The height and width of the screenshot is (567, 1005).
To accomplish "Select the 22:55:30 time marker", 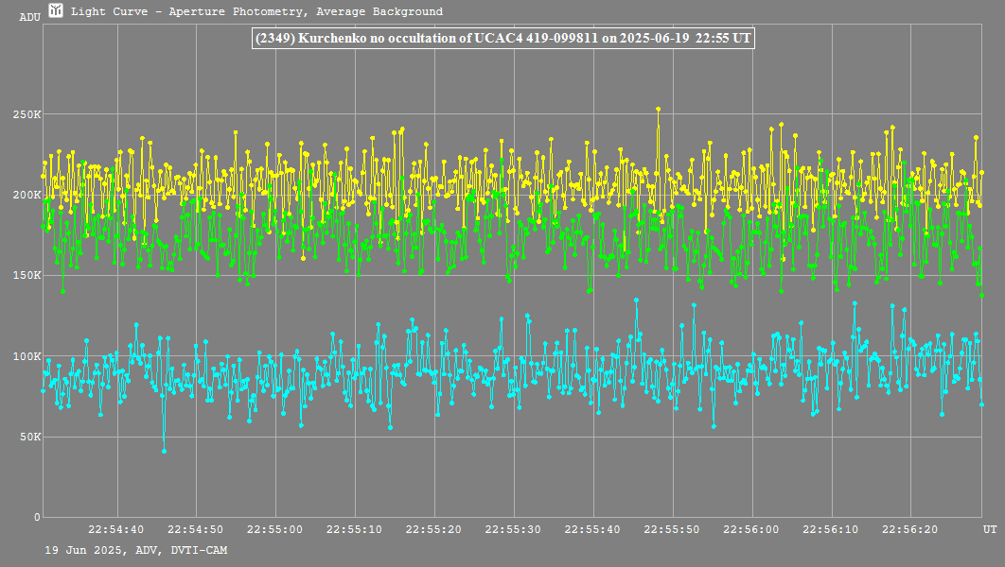I will (x=513, y=529).
